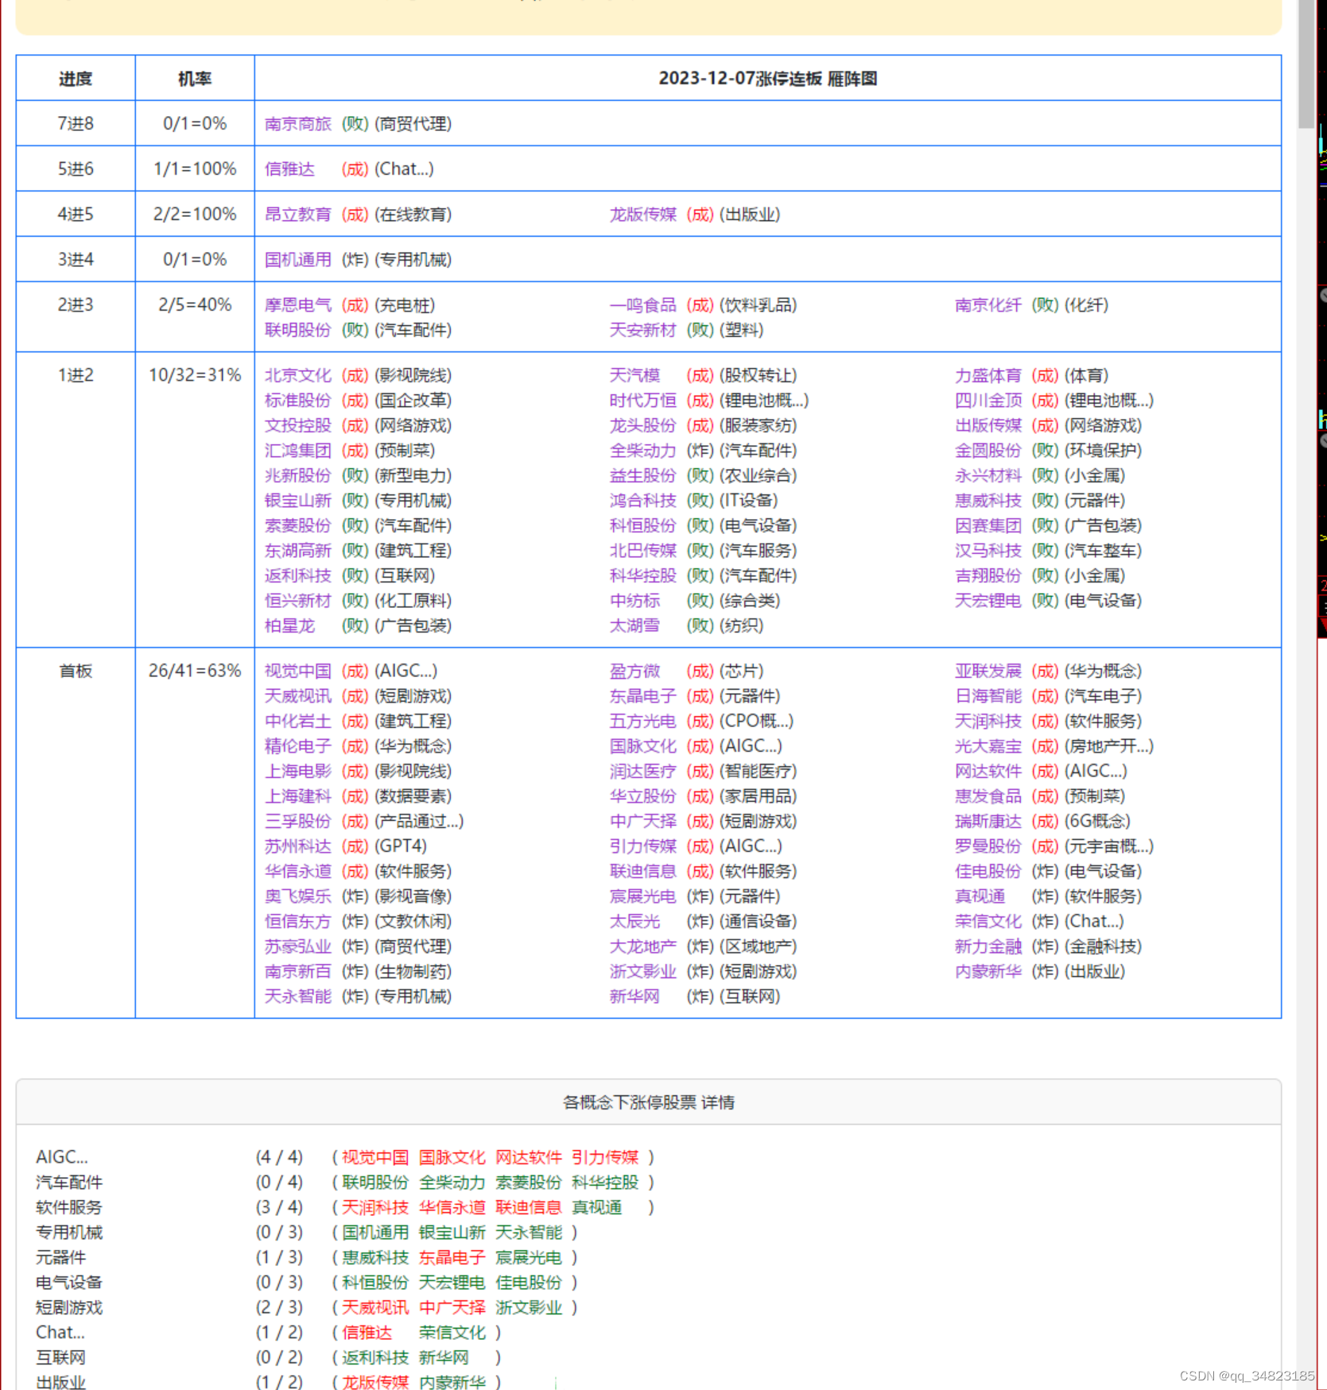Select the 罗曼股份 link

tap(987, 846)
